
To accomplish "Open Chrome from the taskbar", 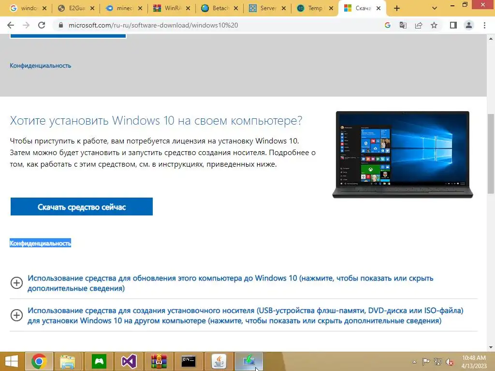I will [39, 361].
